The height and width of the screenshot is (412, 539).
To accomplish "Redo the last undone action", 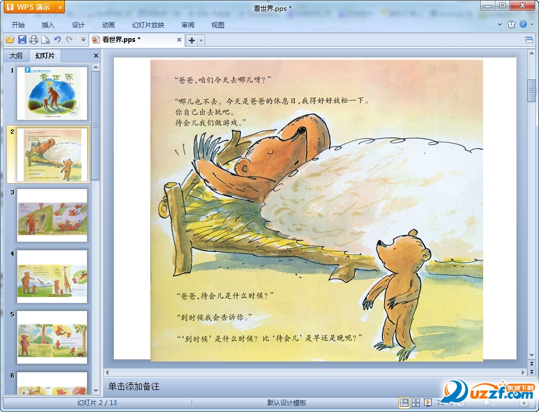I will click(x=69, y=40).
